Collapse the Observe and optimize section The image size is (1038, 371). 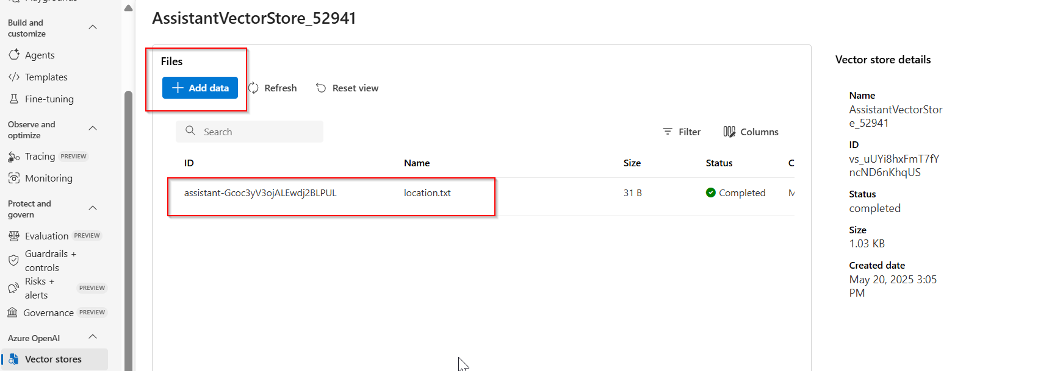[93, 128]
